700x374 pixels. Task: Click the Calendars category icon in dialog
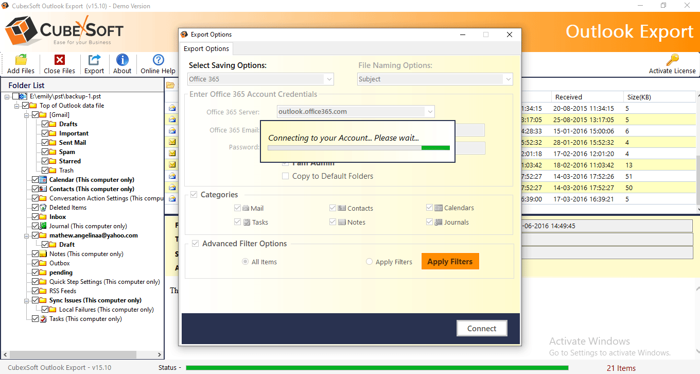[438, 208]
